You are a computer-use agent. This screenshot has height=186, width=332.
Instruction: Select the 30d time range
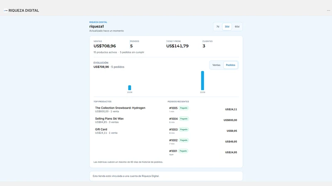click(x=227, y=26)
